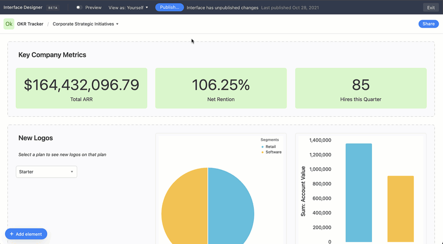Select the Net Rention metric card
The width and height of the screenshot is (443, 244).
click(x=221, y=88)
